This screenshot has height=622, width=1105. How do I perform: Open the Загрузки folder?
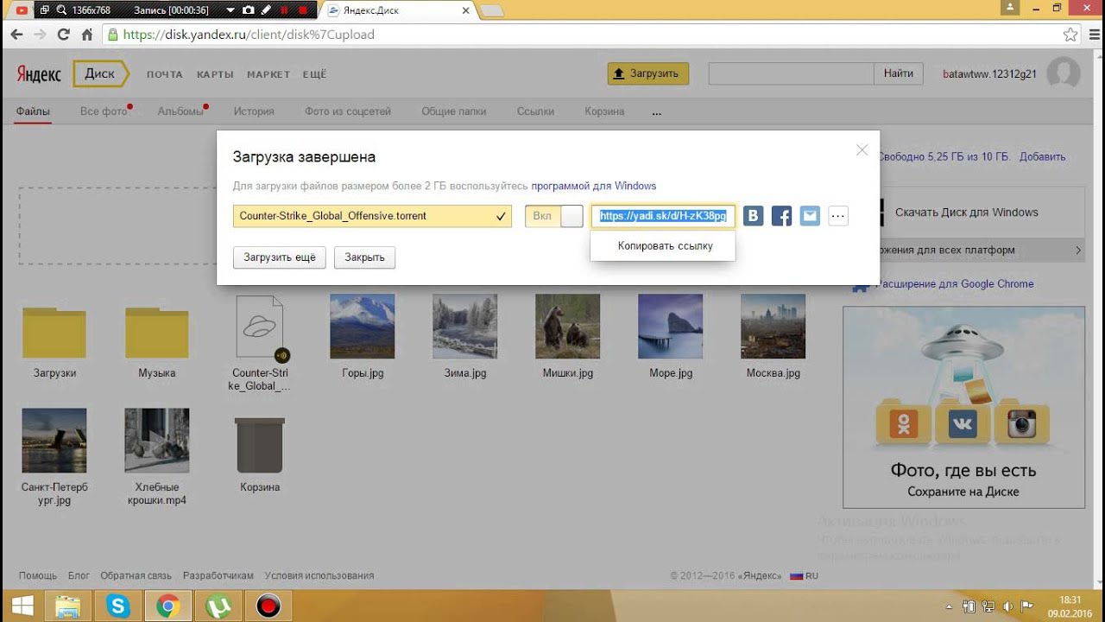point(54,333)
